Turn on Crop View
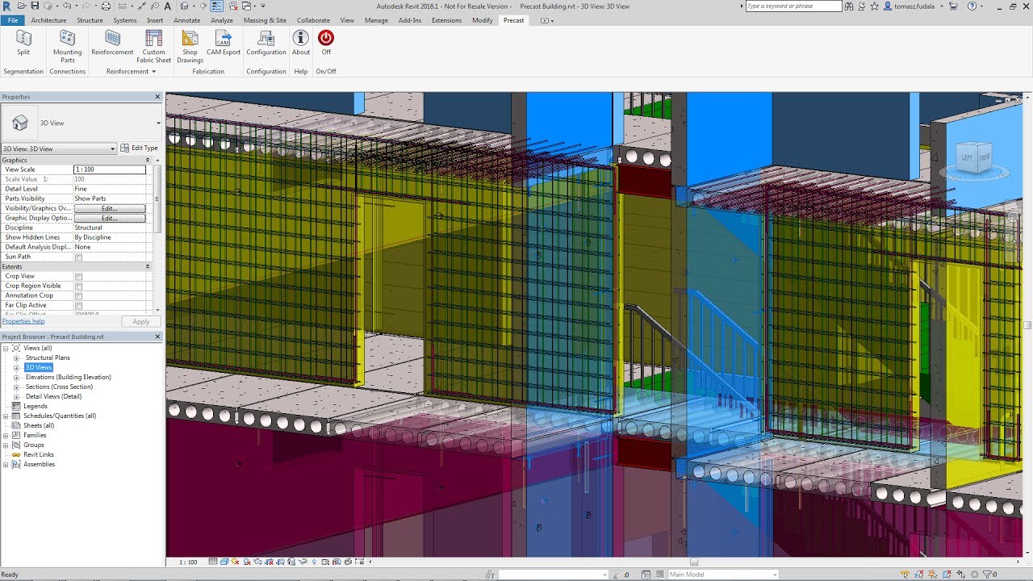This screenshot has height=581, width=1033. (x=77, y=276)
